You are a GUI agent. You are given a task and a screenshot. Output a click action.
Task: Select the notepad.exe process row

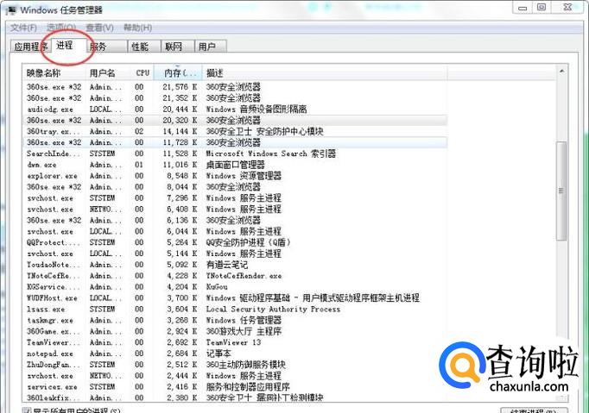pos(50,354)
